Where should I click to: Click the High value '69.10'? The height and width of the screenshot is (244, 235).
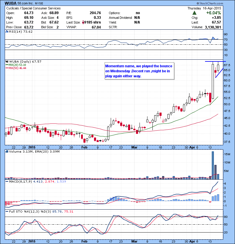click(29, 18)
